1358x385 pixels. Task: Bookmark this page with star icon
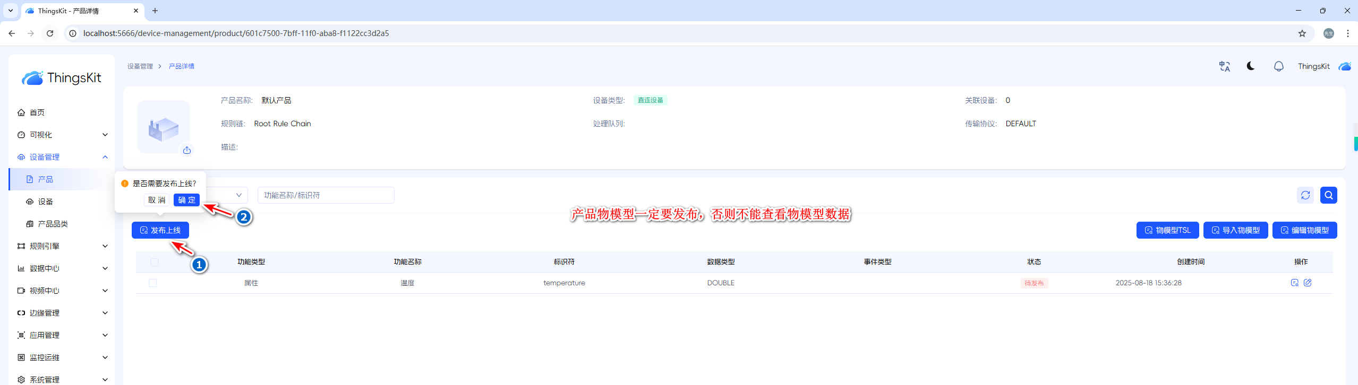(x=1302, y=33)
